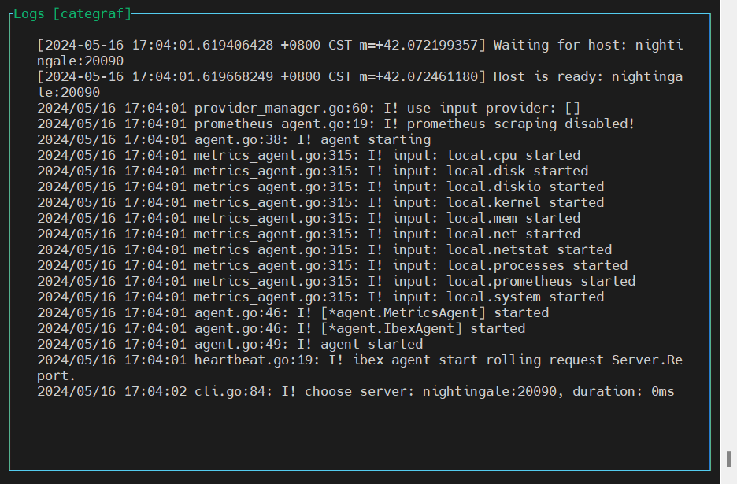Select the "local.kernel started" line
737x484 pixels.
tap(320, 202)
